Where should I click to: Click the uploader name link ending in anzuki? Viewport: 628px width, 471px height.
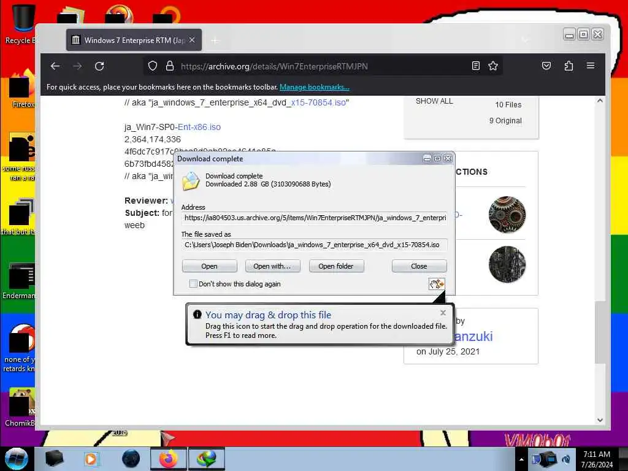473,337
